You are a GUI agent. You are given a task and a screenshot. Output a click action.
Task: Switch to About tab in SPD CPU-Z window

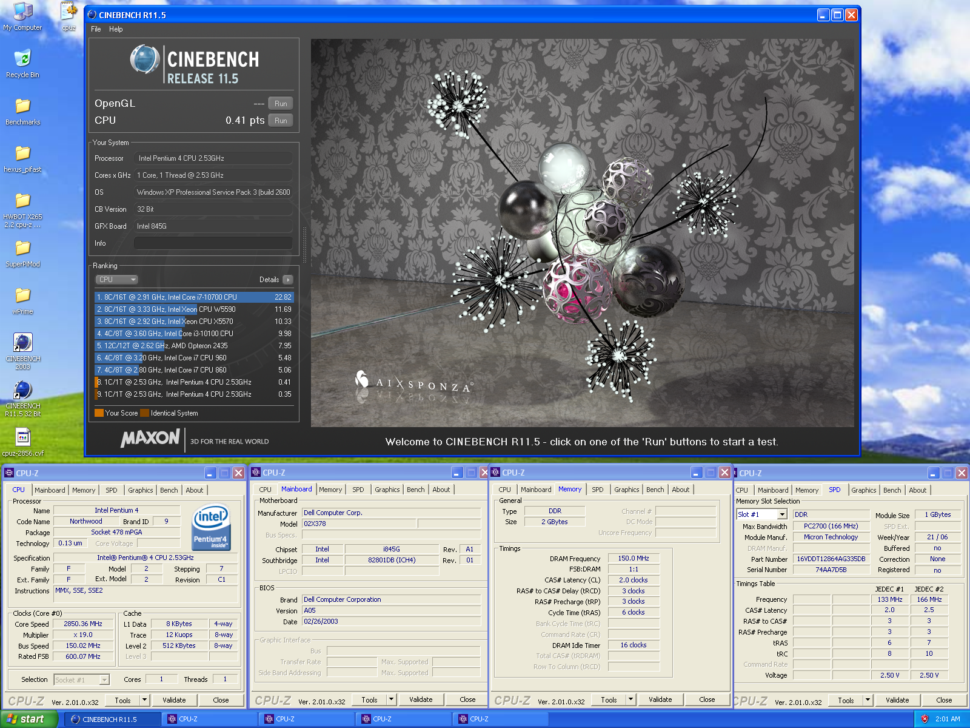tap(917, 490)
